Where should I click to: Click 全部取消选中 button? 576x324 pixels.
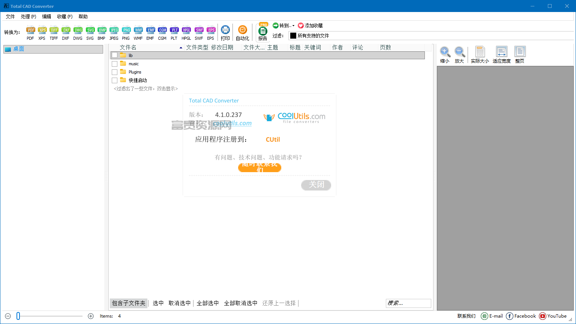click(x=241, y=303)
